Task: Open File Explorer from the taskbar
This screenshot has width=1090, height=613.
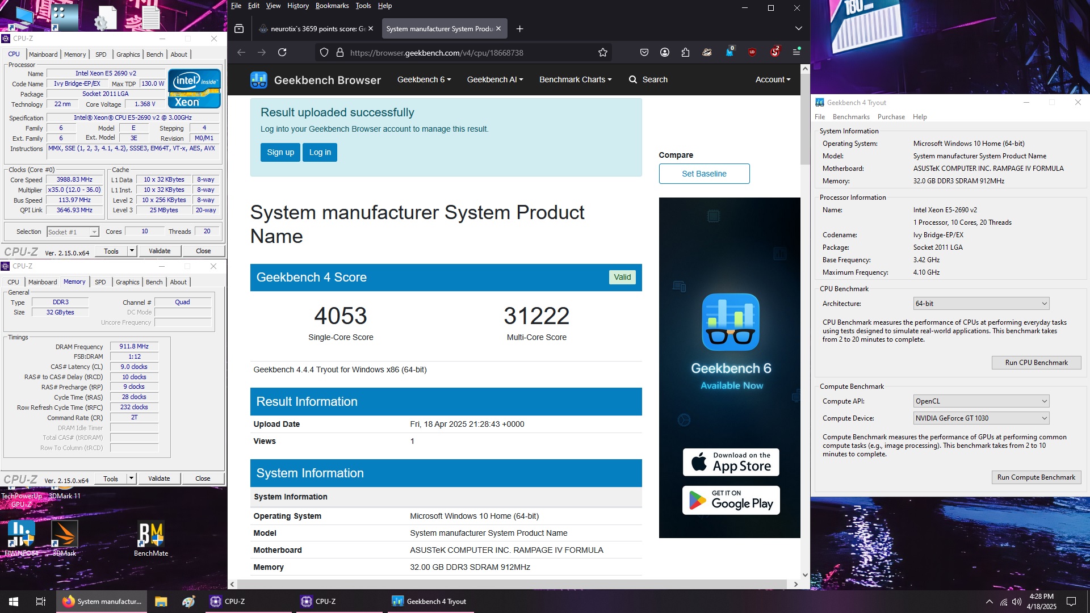Action: coord(161,602)
